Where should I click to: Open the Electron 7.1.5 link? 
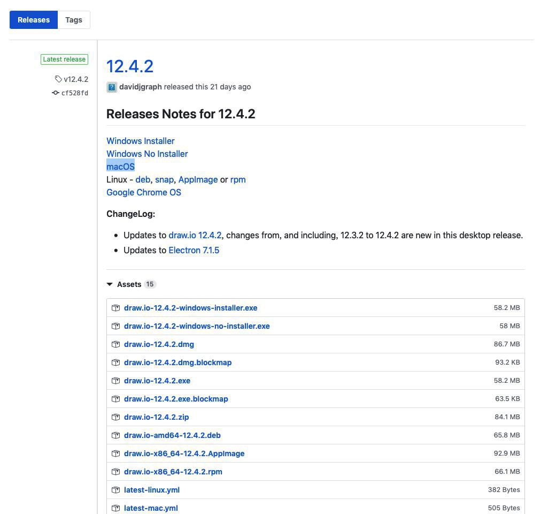click(194, 250)
